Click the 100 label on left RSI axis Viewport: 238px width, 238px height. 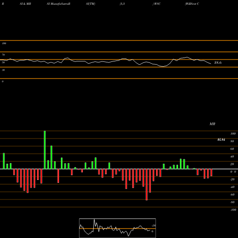[4, 43]
